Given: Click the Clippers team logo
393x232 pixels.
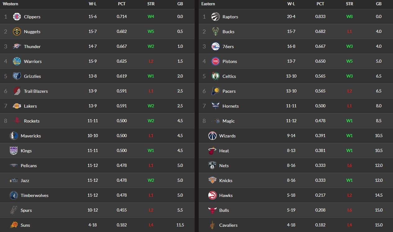Looking at the screenshot, I should [17, 17].
